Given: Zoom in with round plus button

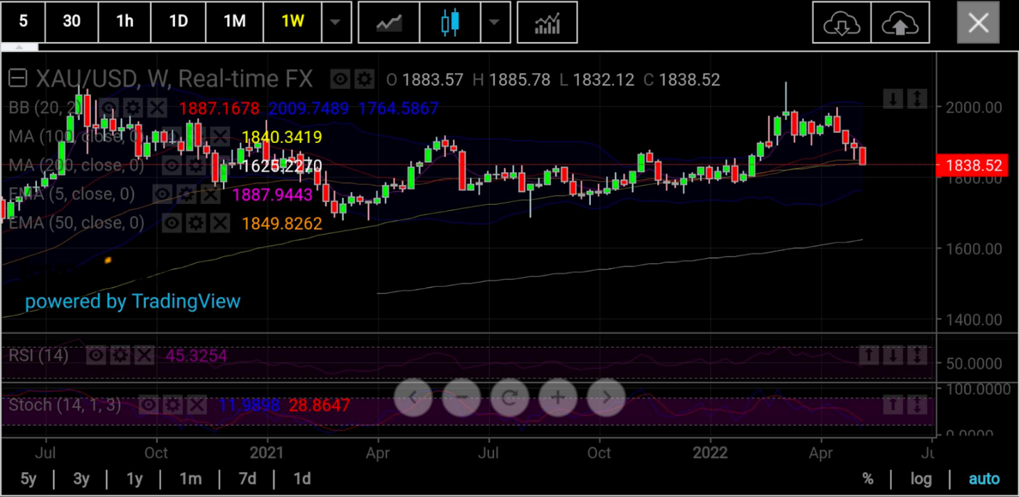Looking at the screenshot, I should pos(558,397).
